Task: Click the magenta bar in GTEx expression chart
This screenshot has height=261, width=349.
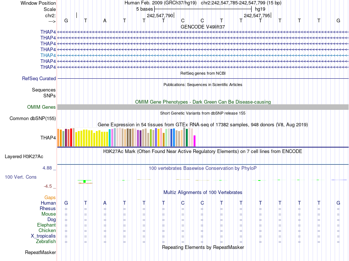Action: coord(194,141)
